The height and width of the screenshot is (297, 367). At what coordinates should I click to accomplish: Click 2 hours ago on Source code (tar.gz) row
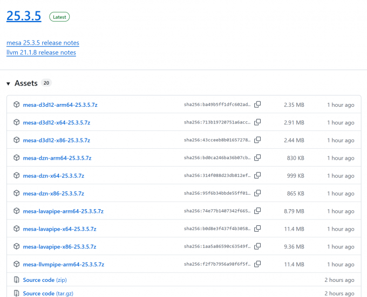(339, 293)
